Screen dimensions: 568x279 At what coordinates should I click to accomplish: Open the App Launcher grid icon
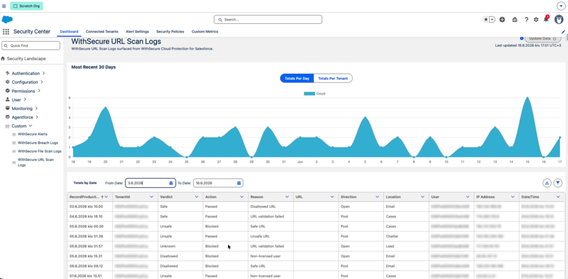[6, 32]
